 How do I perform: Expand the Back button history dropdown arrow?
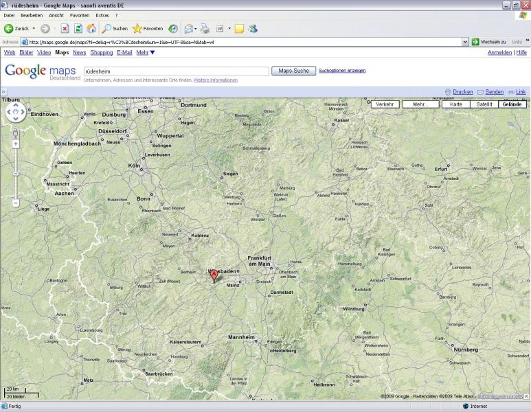click(x=34, y=29)
